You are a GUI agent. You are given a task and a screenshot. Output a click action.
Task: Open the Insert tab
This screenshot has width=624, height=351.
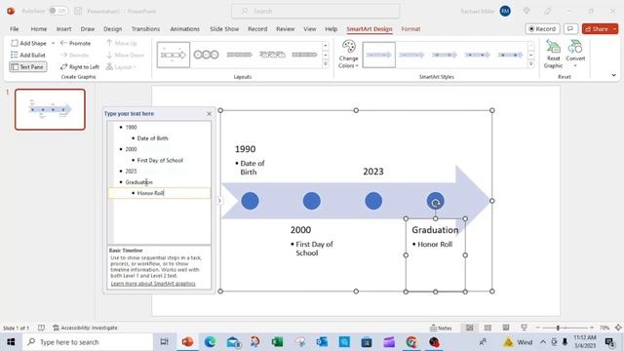[x=63, y=29]
